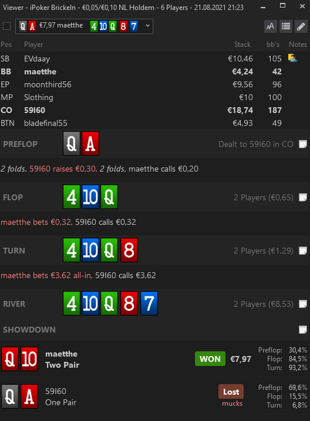Image resolution: width=310 pixels, height=421 pixels.
Task: Add a note on the TURN street
Action: [x=303, y=251]
